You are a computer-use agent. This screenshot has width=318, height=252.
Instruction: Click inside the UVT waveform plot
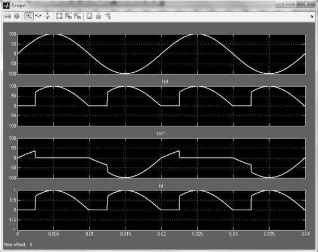click(162, 158)
